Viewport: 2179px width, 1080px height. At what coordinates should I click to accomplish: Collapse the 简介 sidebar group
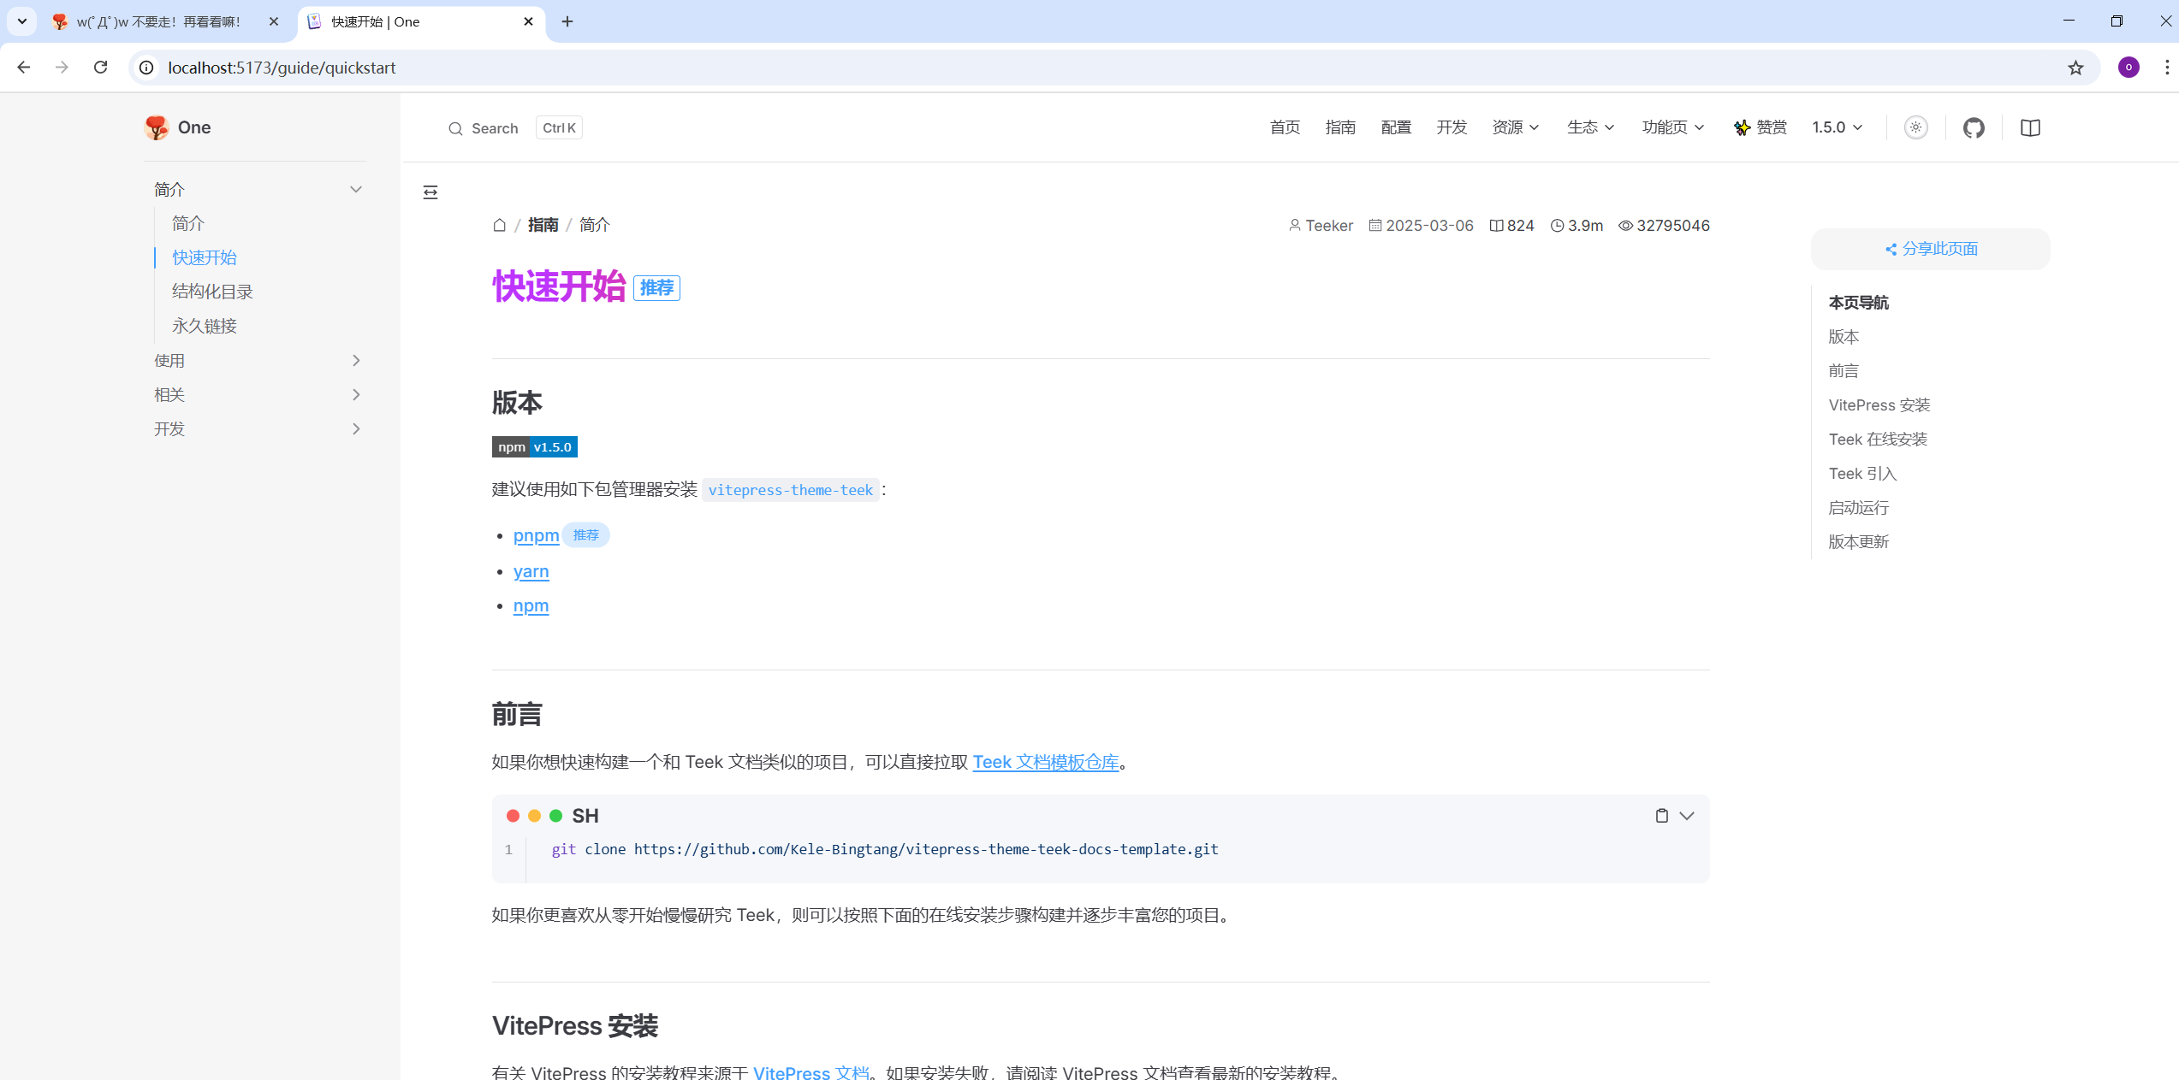click(257, 189)
